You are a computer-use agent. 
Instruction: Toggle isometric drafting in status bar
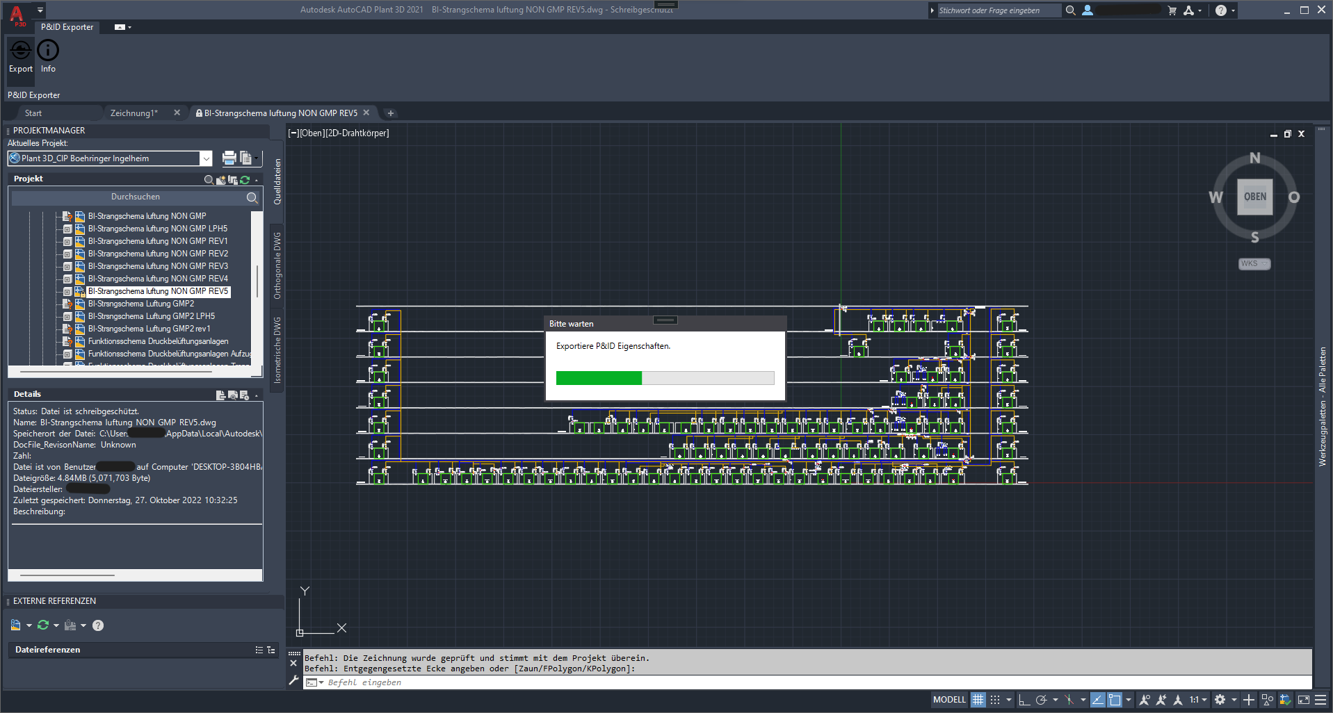[x=1069, y=700]
